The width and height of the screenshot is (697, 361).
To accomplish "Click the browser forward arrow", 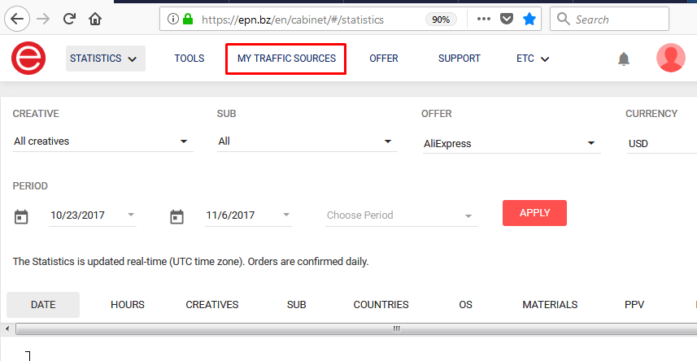I will click(x=43, y=20).
